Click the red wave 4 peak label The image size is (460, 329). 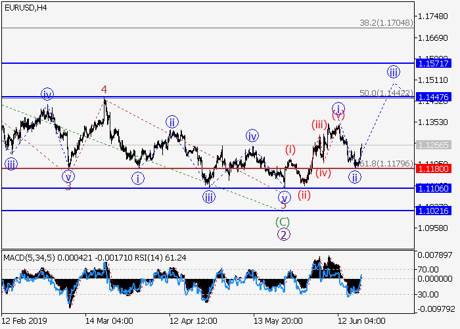104,89
